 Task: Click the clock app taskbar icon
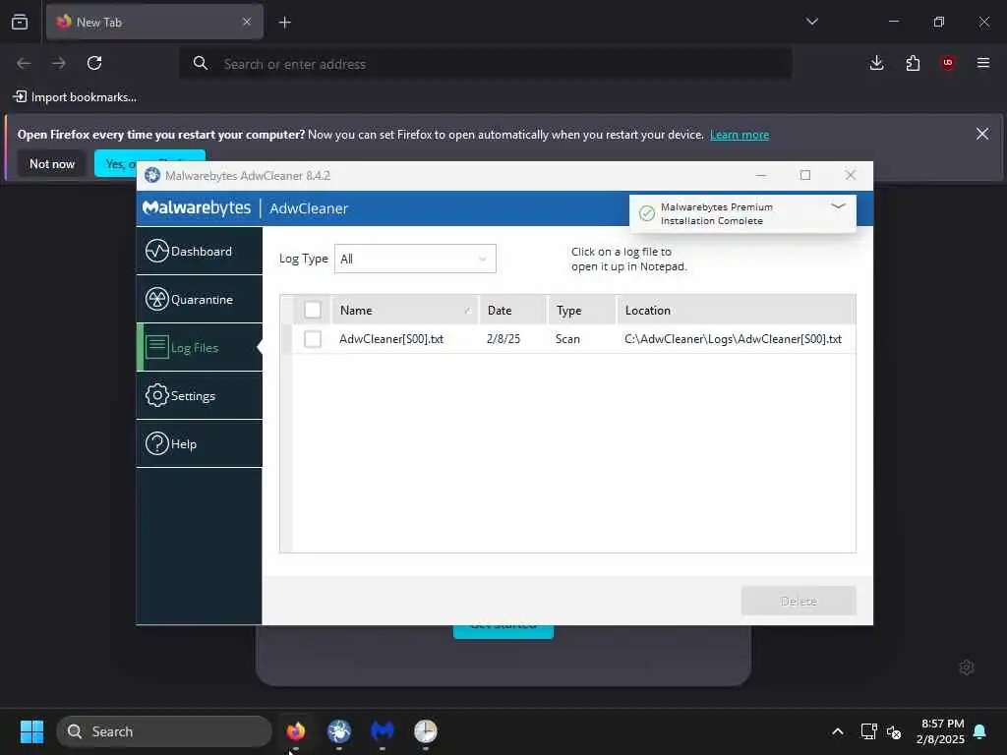pyautogui.click(x=425, y=731)
